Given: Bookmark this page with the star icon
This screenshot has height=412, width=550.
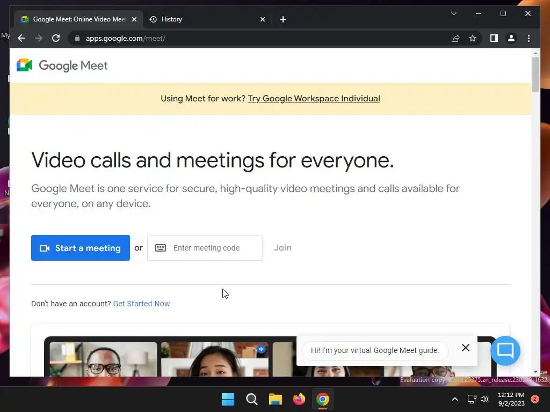Looking at the screenshot, I should [473, 38].
